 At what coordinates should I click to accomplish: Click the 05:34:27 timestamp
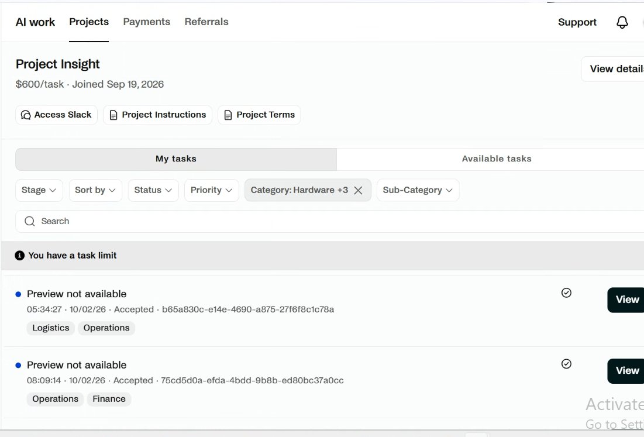(x=44, y=309)
